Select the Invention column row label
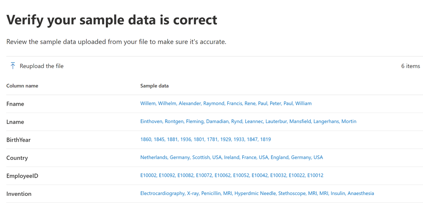 tap(19, 194)
